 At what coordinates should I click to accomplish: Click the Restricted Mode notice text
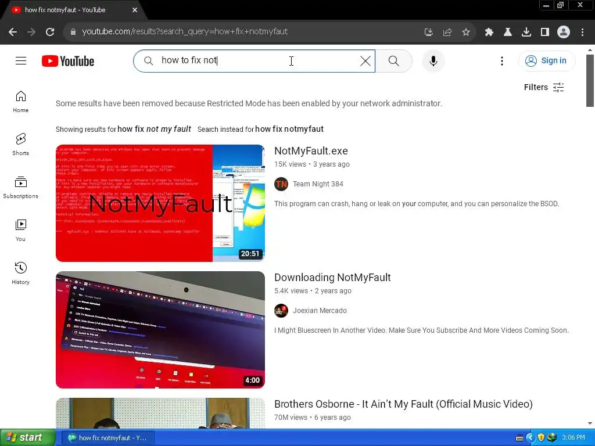(x=249, y=103)
